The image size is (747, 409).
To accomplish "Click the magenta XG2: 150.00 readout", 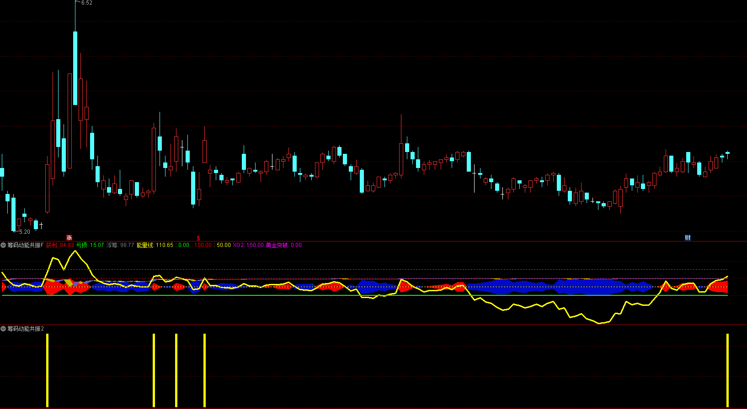I will 248,245.
